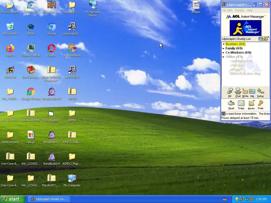This screenshot has height=203, width=271.
Task: Click the buddy list setup icon beside title
Action: pos(263,39)
